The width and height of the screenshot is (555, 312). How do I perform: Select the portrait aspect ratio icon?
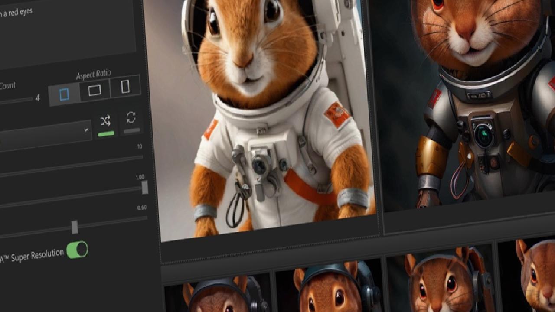[x=64, y=94]
